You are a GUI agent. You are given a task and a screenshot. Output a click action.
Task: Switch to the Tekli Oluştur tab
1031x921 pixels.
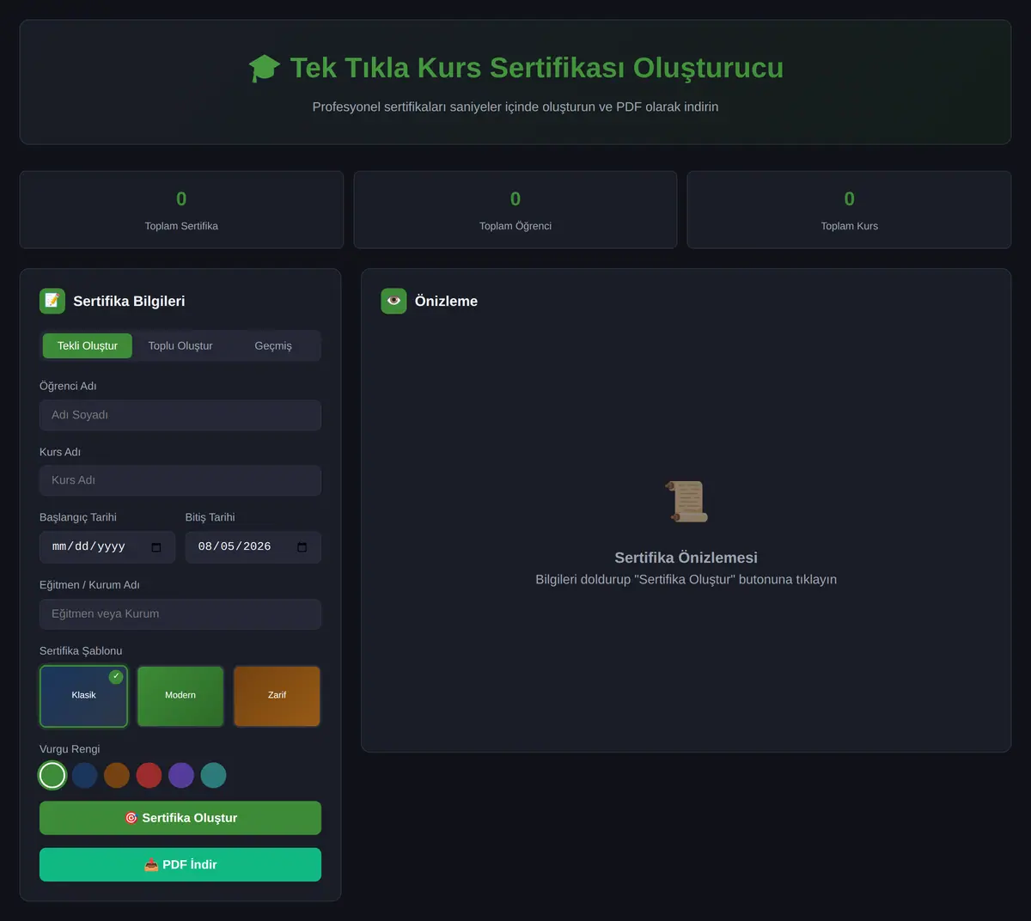point(88,345)
